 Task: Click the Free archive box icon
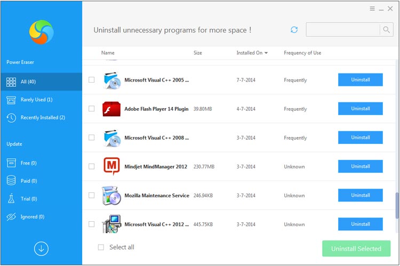(x=11, y=163)
